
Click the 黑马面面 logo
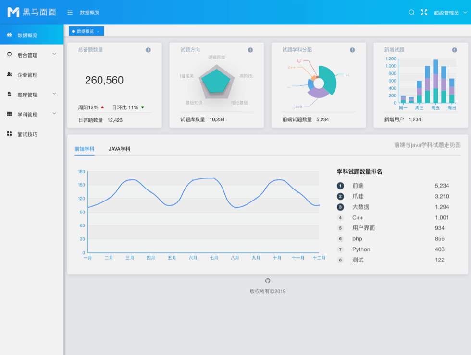click(32, 12)
